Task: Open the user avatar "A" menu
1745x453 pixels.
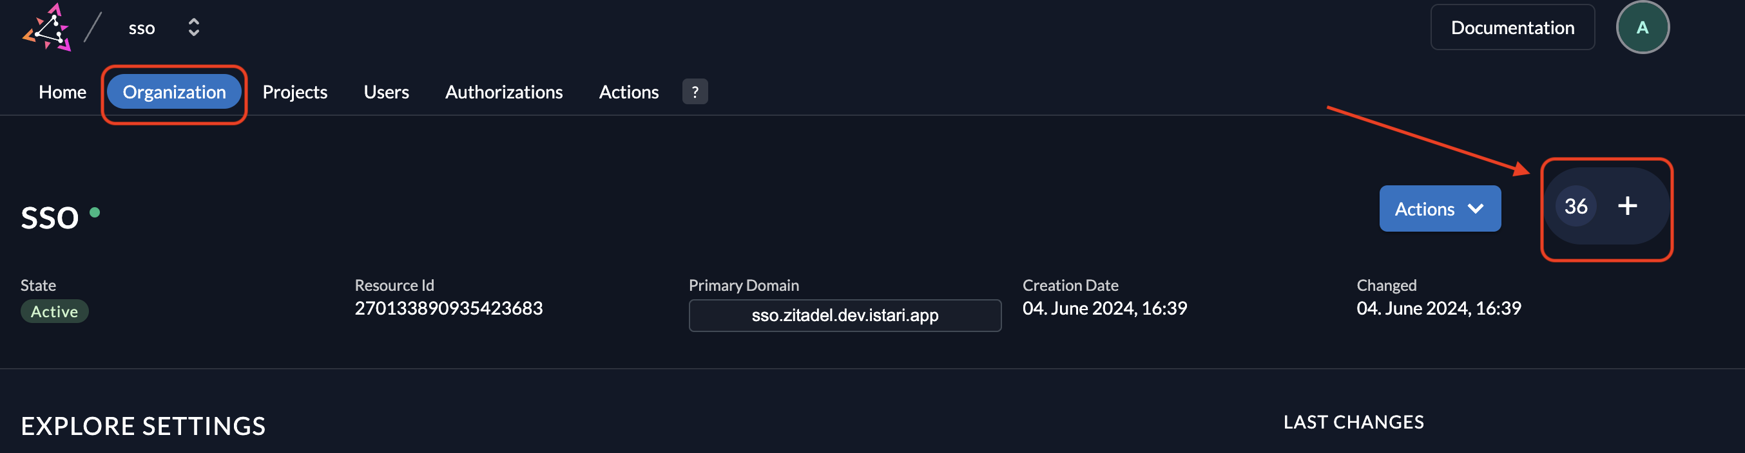Action: (x=1642, y=28)
